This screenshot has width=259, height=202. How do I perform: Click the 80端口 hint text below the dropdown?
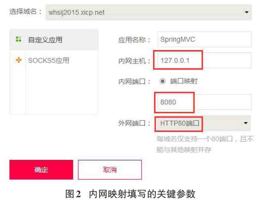(205, 144)
